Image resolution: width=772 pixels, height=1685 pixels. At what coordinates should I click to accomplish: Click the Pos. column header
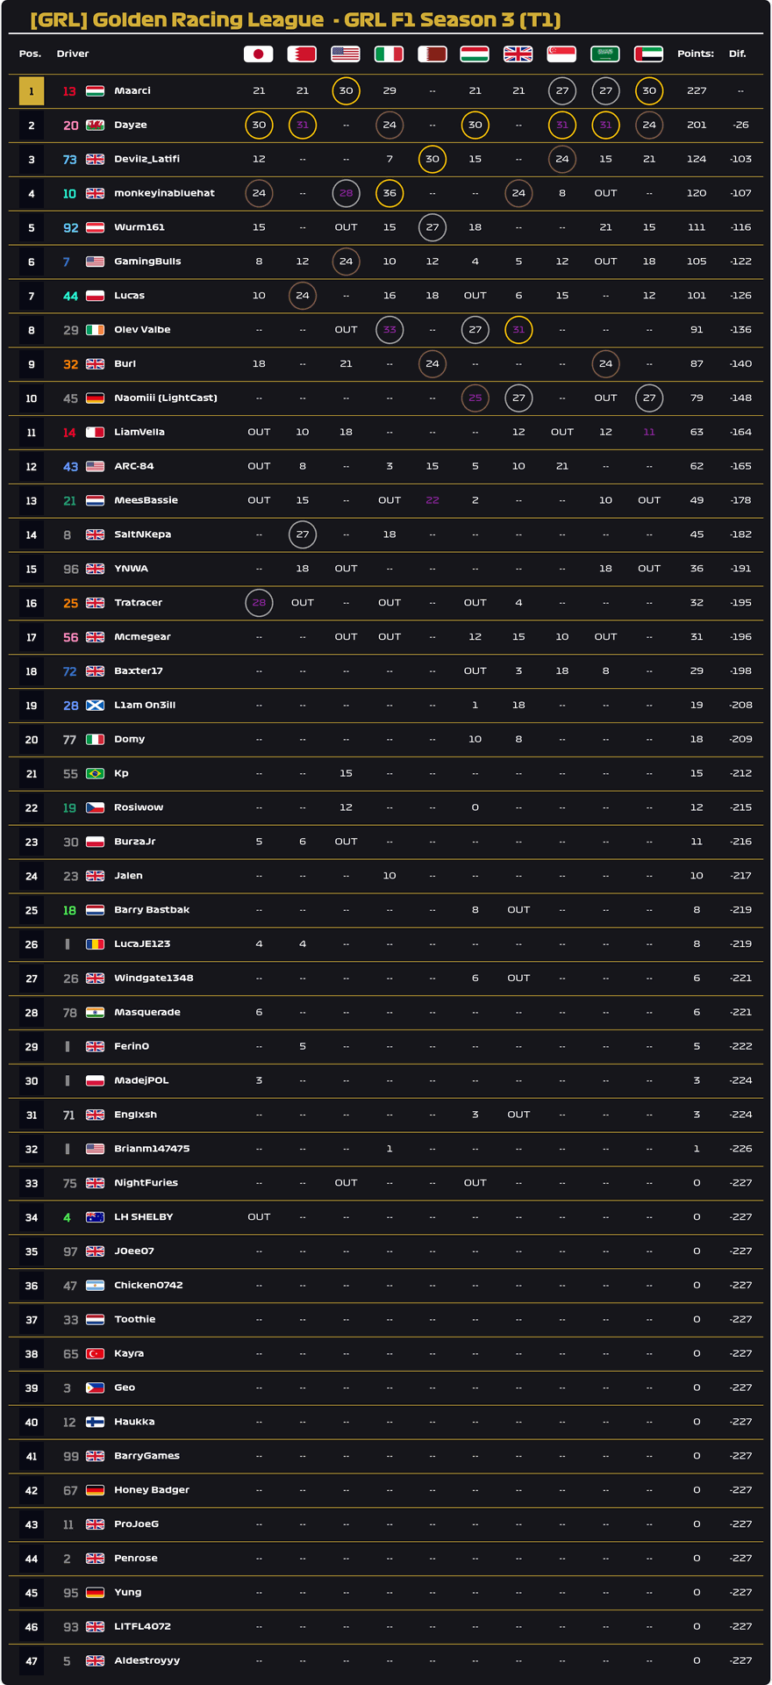(30, 54)
